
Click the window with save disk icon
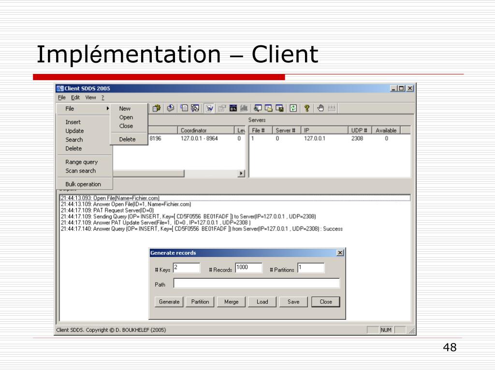(280, 108)
